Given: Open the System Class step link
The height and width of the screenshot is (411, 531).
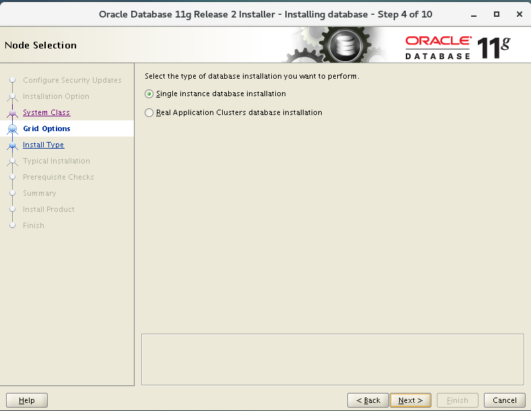Looking at the screenshot, I should pyautogui.click(x=46, y=112).
